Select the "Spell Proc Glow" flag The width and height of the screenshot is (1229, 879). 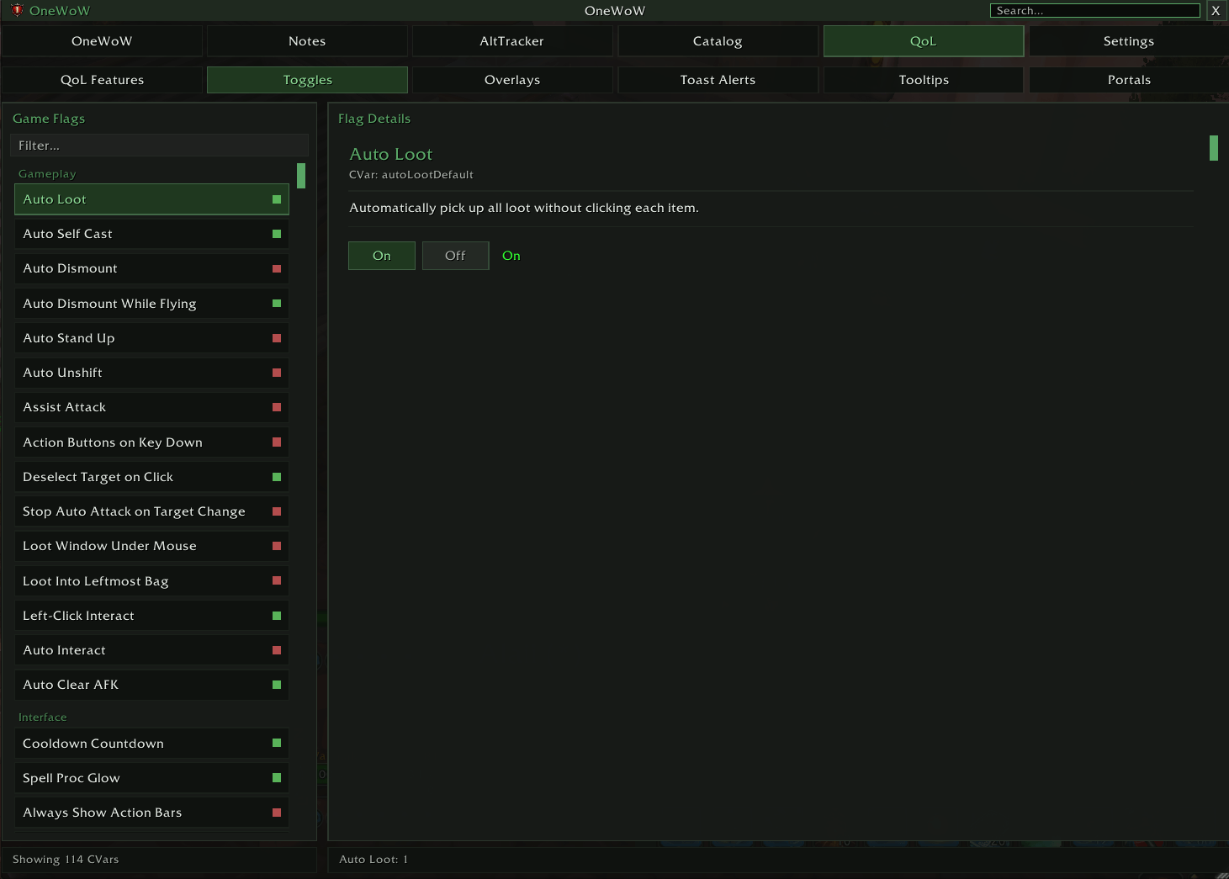click(x=151, y=778)
